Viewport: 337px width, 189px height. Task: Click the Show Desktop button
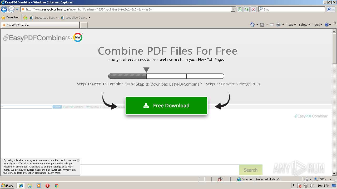pos(334,186)
